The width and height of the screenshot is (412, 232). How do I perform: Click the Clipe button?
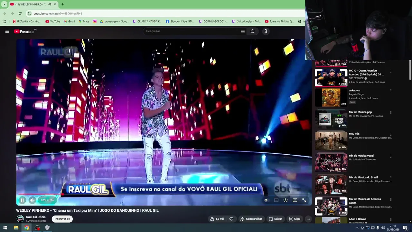coord(295,219)
